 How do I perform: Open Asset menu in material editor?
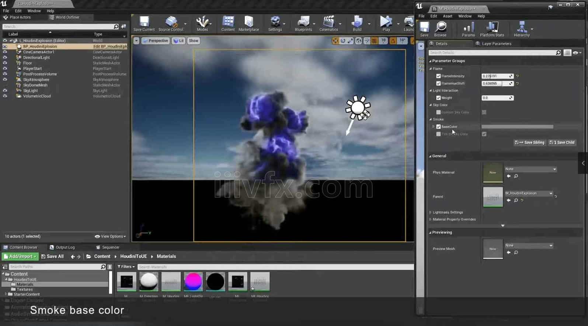(448, 16)
